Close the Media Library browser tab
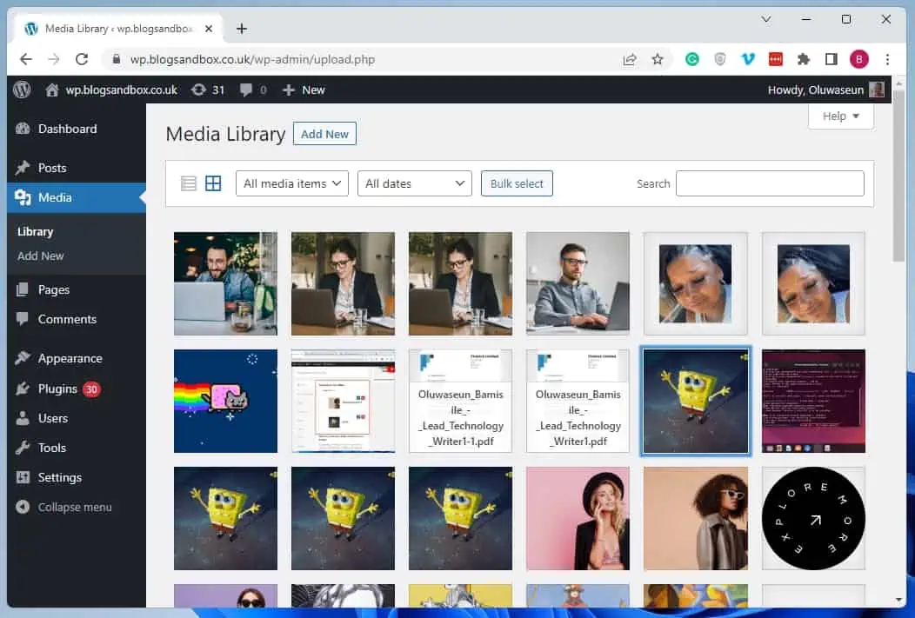The image size is (915, 618). (209, 29)
